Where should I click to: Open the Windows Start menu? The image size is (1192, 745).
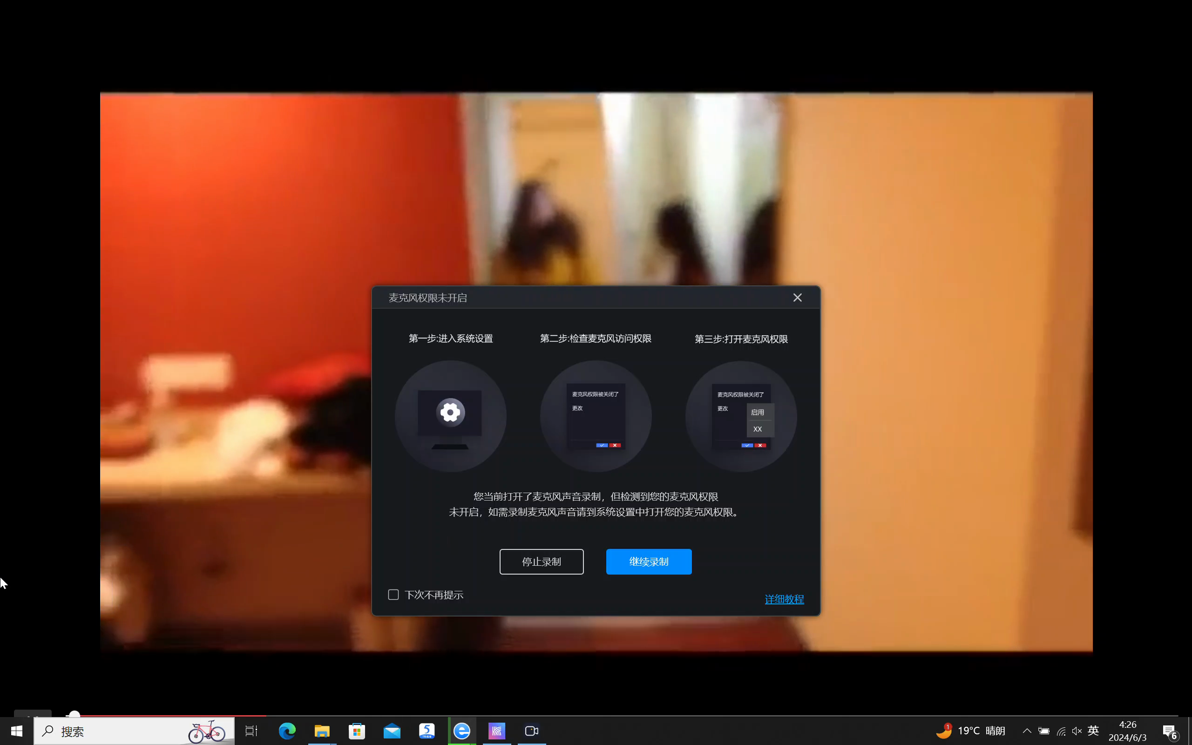click(16, 731)
